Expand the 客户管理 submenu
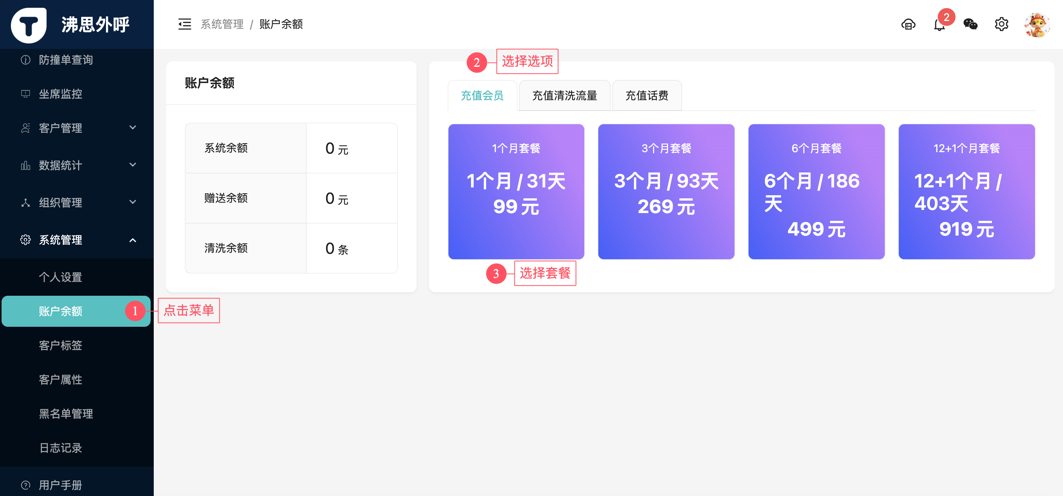 coord(77,128)
